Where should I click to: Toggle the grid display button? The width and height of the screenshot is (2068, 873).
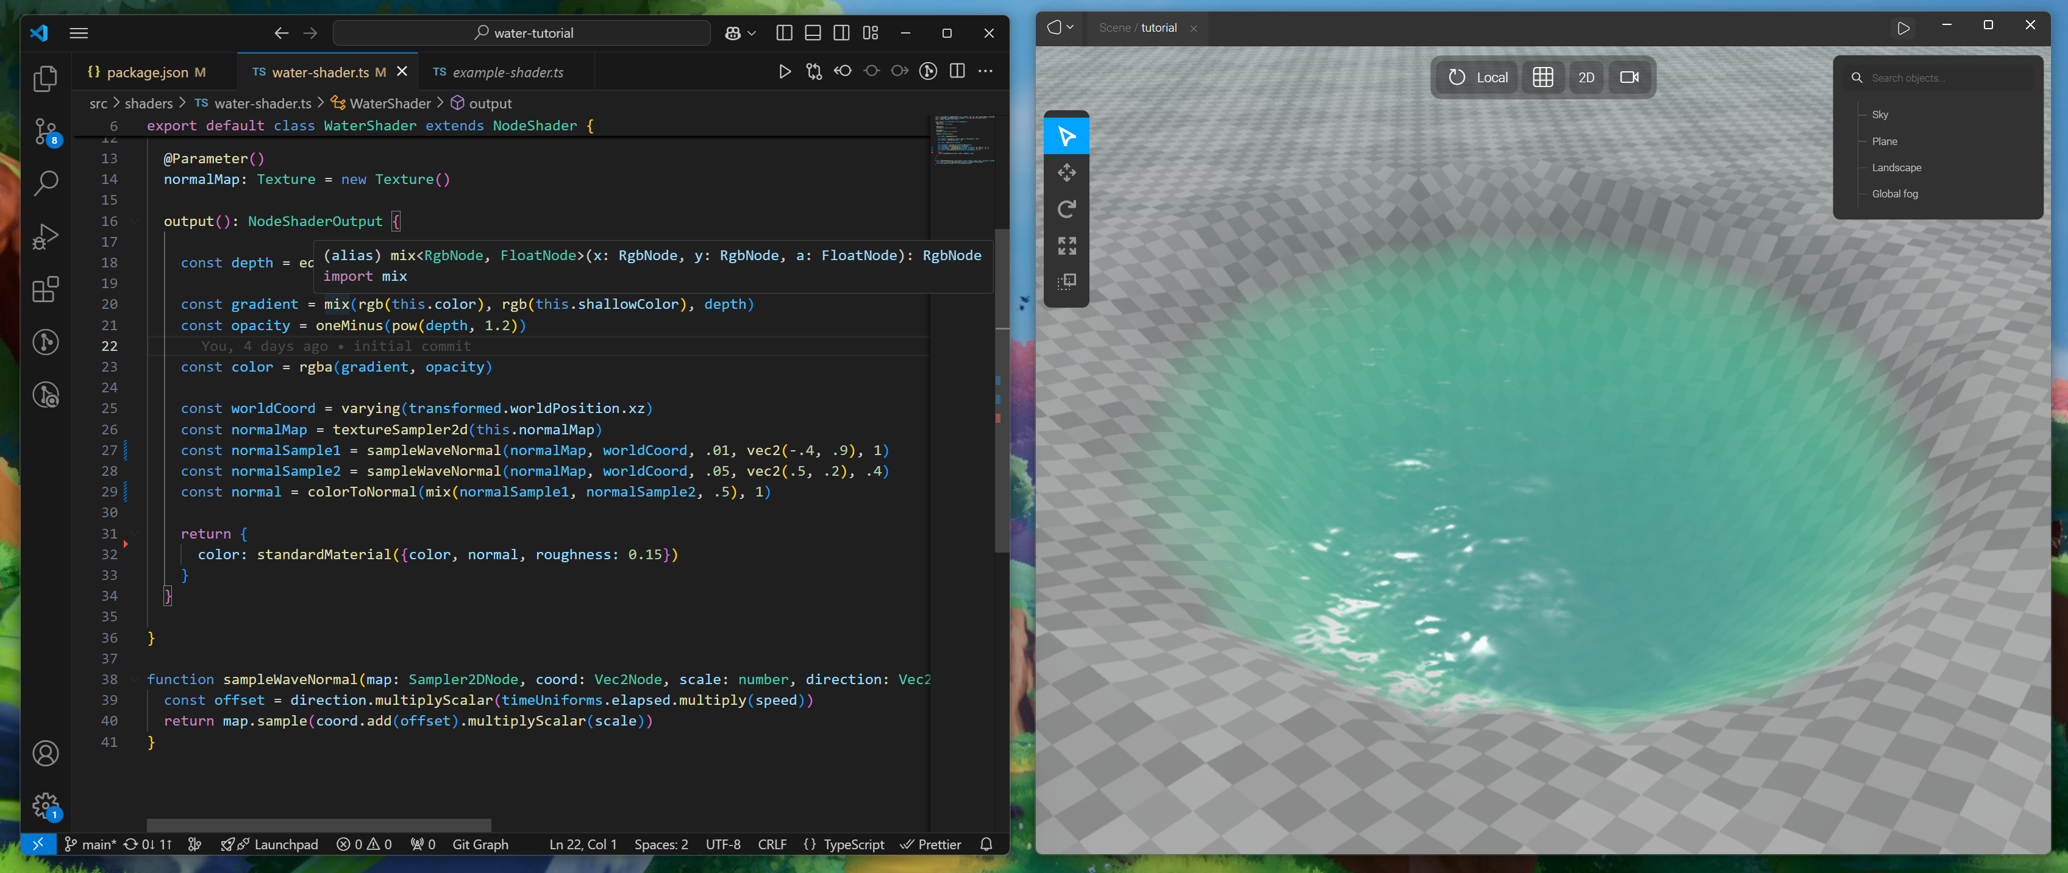[x=1542, y=78]
